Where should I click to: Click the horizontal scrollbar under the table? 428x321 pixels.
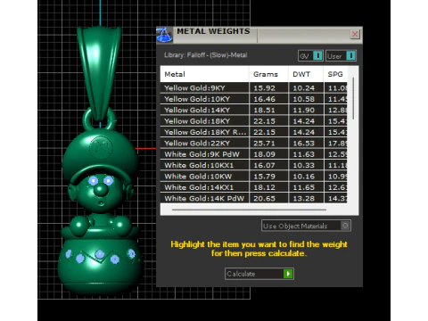coord(249,210)
